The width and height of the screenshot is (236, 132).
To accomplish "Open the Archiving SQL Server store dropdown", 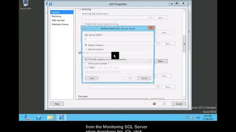I will [x=150, y=18].
